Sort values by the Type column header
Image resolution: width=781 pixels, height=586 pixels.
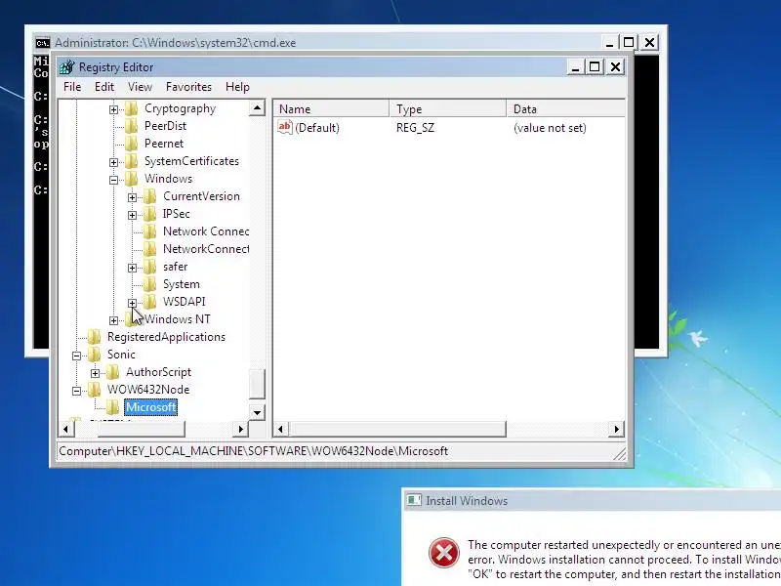[x=448, y=109]
